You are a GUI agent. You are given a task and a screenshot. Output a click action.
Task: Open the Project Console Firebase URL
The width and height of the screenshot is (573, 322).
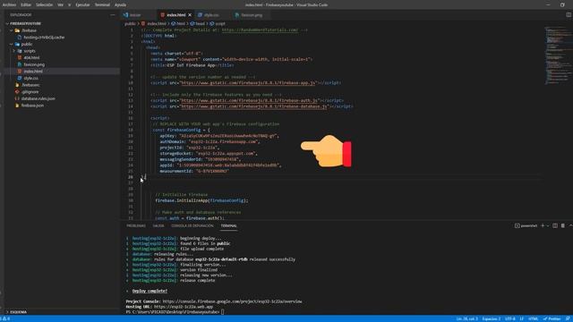click(232, 301)
